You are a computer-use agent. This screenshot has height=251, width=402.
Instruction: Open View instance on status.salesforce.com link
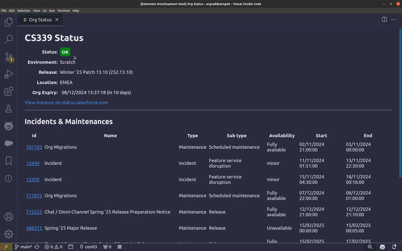pyautogui.click(x=66, y=102)
